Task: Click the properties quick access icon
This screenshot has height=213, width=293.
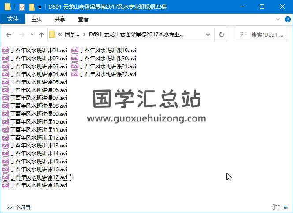Action: point(22,7)
